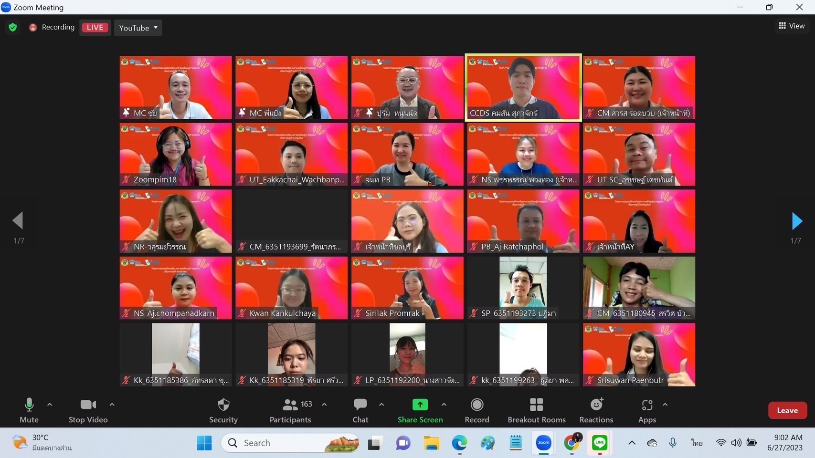Screen dimensions: 815x458
Task: Leave the meeting
Action: pos(787,410)
